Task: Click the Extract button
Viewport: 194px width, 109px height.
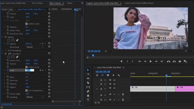Action: (x=174, y=61)
